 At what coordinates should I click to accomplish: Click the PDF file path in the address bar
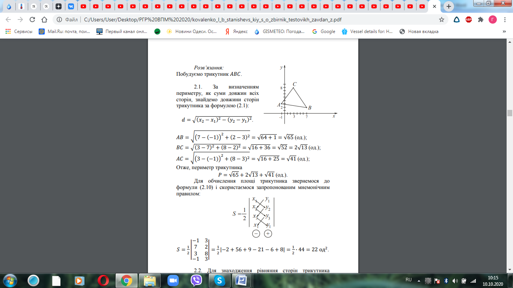pyautogui.click(x=213, y=19)
